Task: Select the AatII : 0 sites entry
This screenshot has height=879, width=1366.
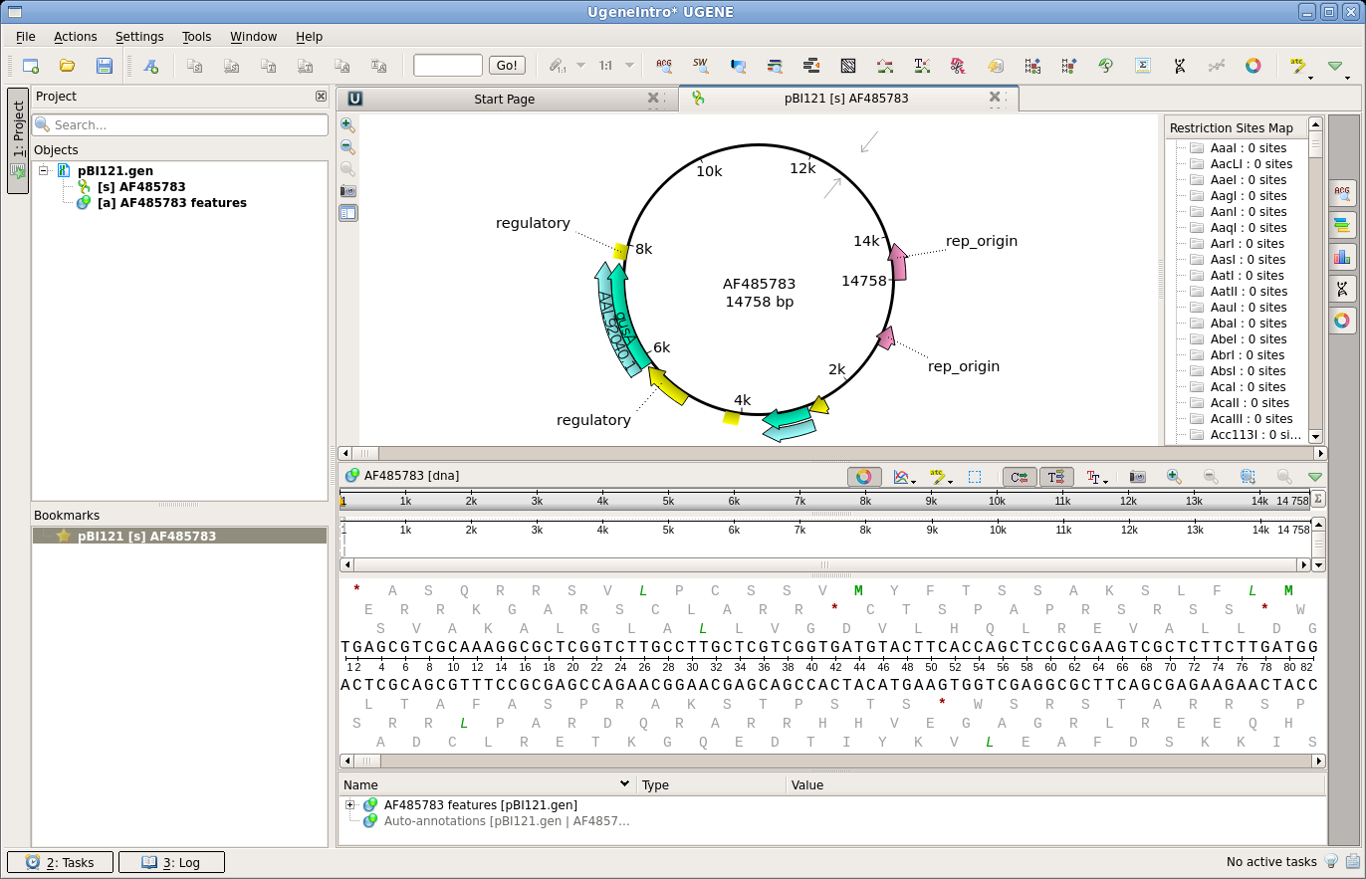Action: (1249, 292)
